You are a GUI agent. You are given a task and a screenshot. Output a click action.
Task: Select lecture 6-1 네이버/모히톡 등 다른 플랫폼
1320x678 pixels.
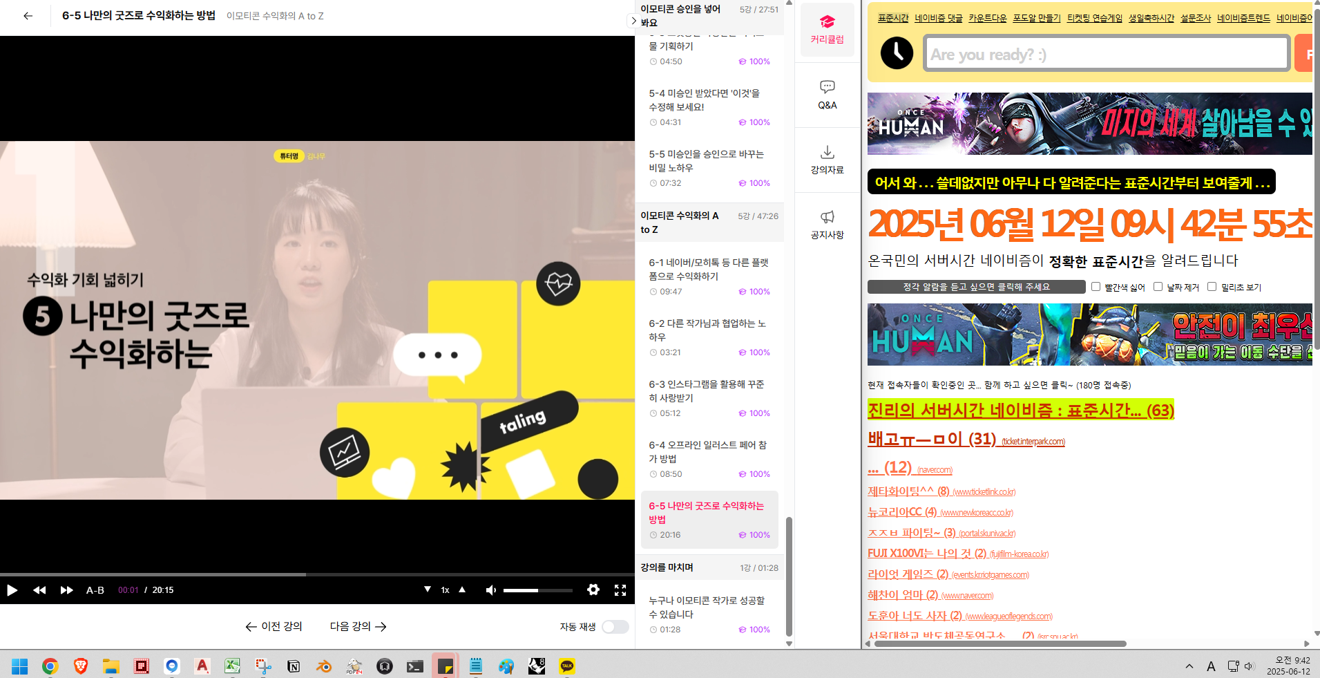coord(709,276)
